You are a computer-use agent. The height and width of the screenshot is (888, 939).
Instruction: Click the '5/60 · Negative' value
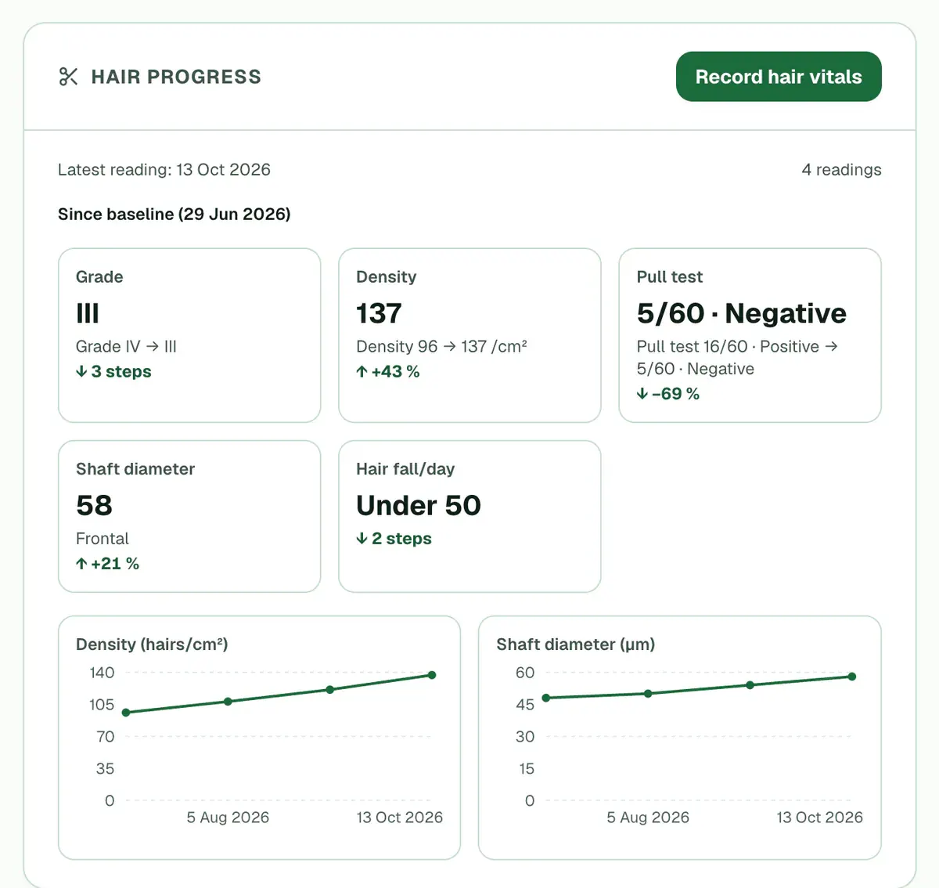[x=741, y=313]
